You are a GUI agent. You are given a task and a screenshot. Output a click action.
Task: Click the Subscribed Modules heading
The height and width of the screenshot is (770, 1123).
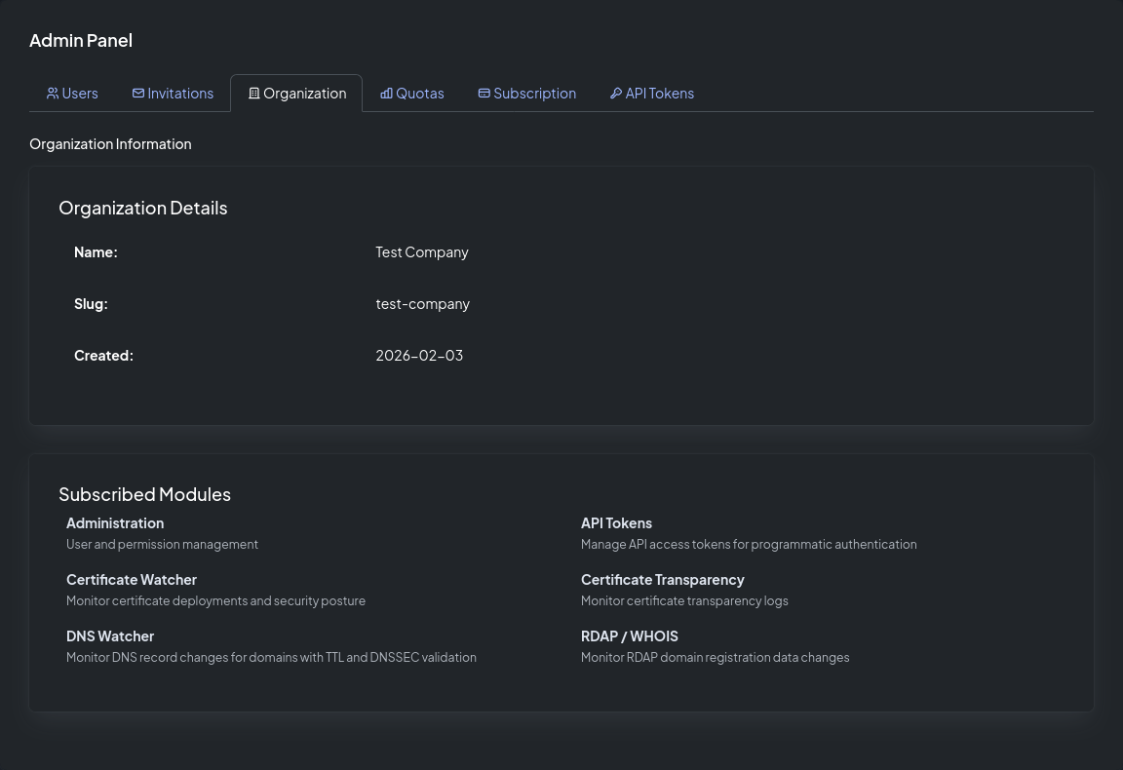tap(144, 494)
